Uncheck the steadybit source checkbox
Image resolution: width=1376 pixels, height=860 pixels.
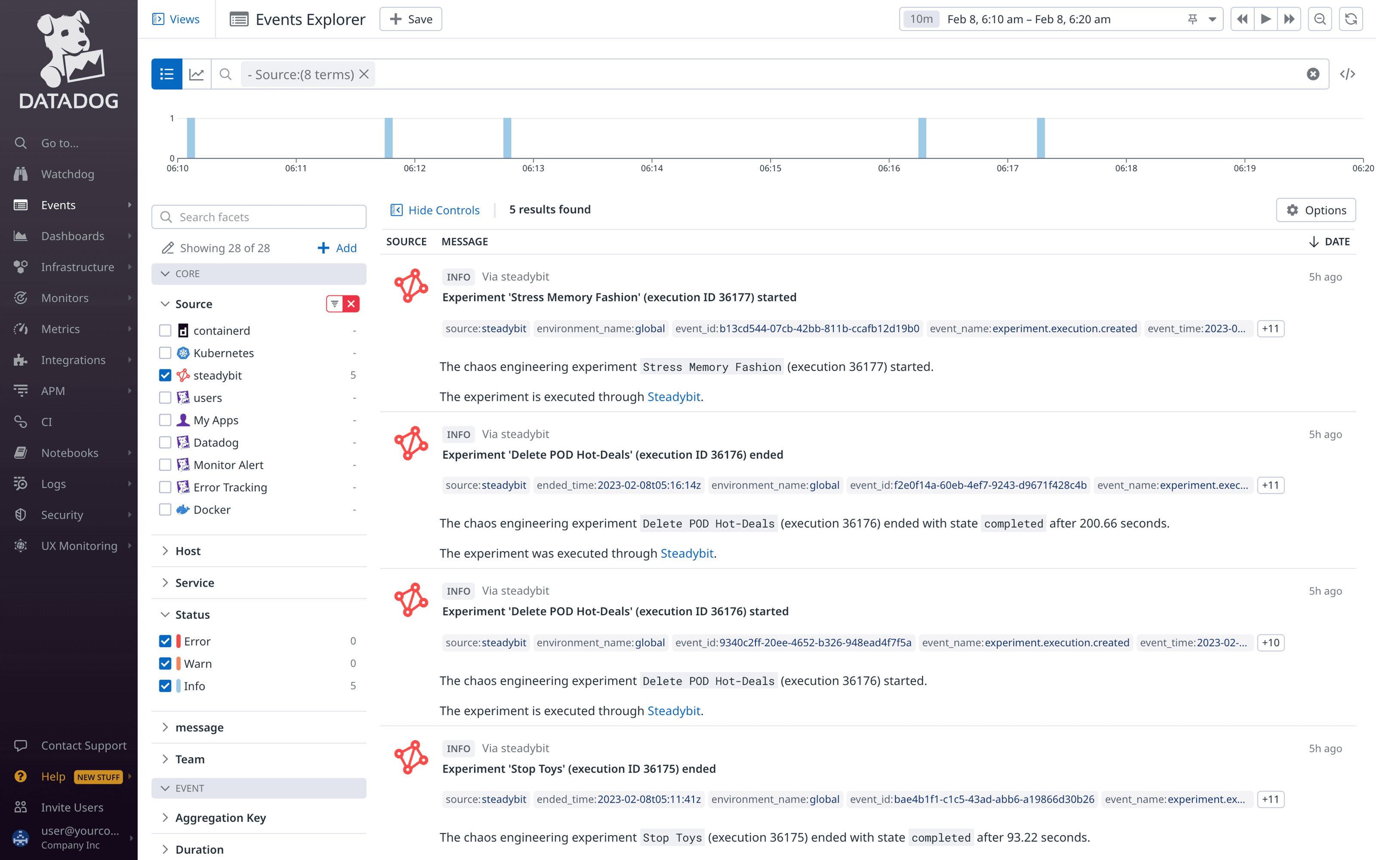coord(165,375)
